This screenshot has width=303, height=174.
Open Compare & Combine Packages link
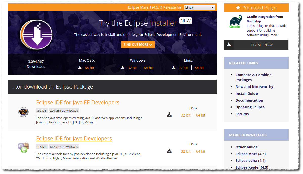253,77
